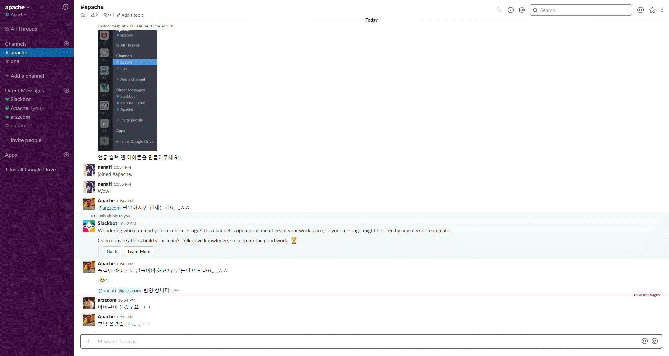The height and width of the screenshot is (356, 669).
Task: Open Slackbot's avatar
Action: (89, 226)
